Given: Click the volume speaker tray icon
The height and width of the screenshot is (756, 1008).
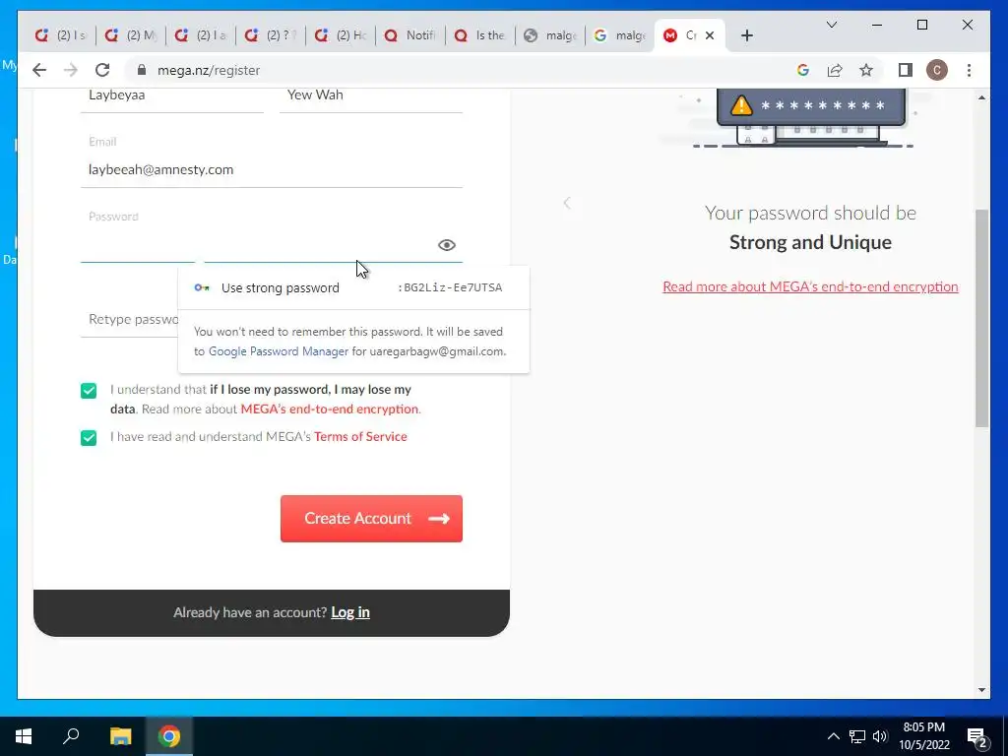Looking at the screenshot, I should 880,736.
